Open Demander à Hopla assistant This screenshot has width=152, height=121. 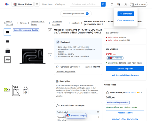pos(76,116)
